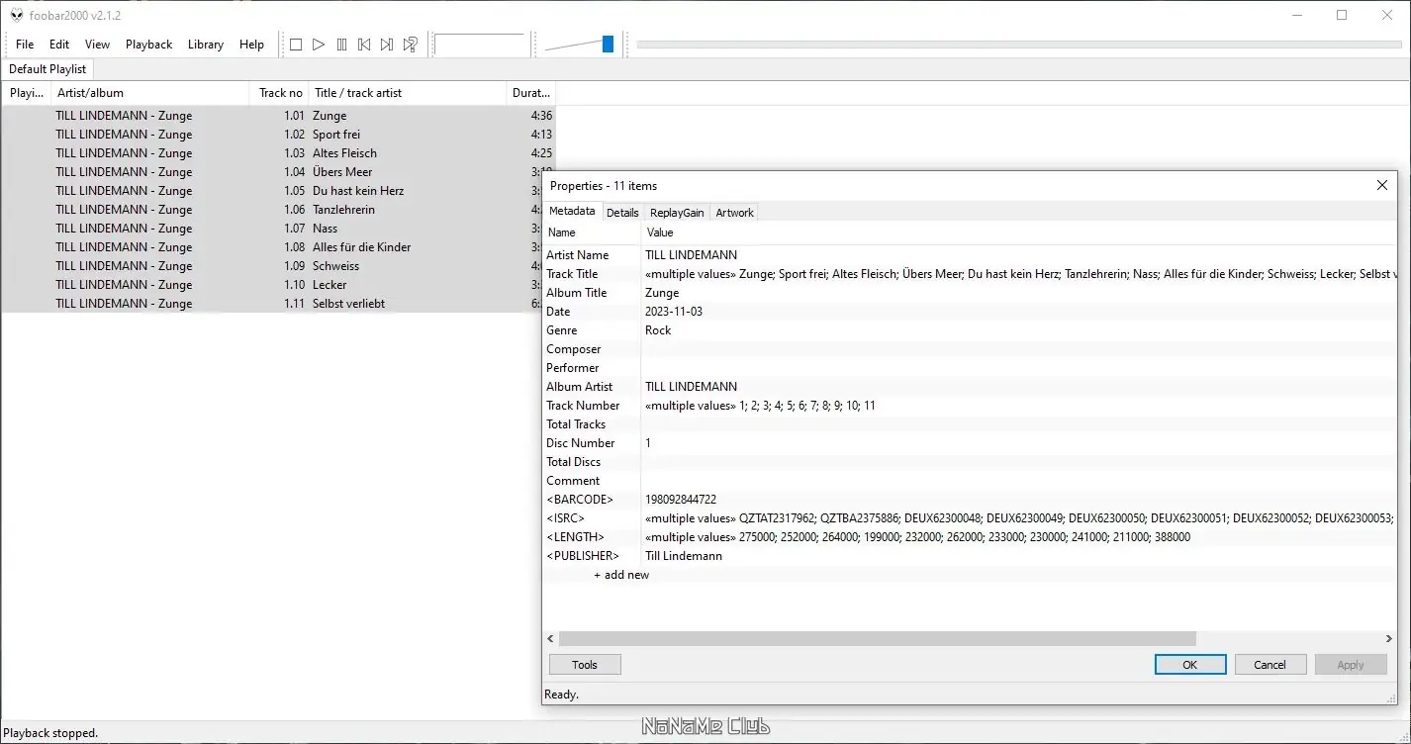Pause playback using the Pause icon

[x=341, y=45]
